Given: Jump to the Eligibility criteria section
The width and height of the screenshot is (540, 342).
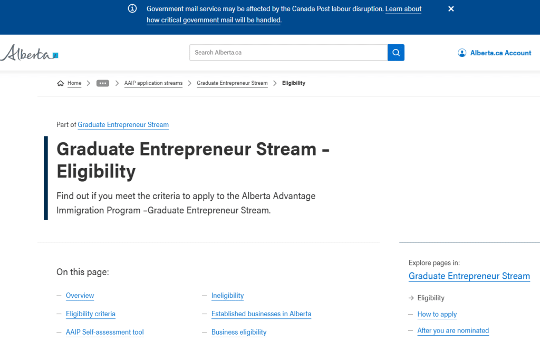Looking at the screenshot, I should coord(90,314).
